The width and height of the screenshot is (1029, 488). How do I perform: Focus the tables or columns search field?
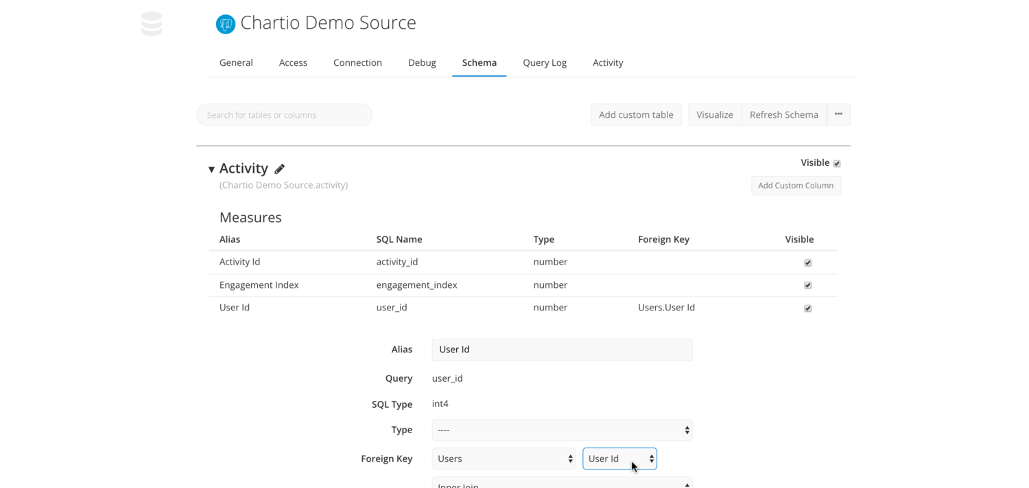tap(284, 114)
